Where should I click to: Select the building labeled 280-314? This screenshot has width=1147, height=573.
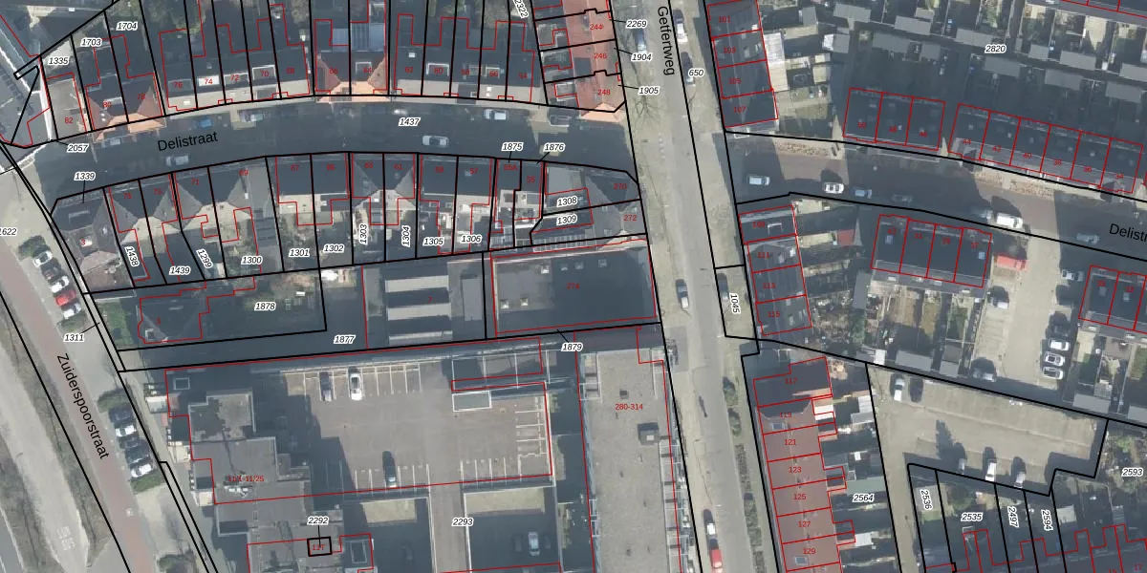(x=628, y=408)
